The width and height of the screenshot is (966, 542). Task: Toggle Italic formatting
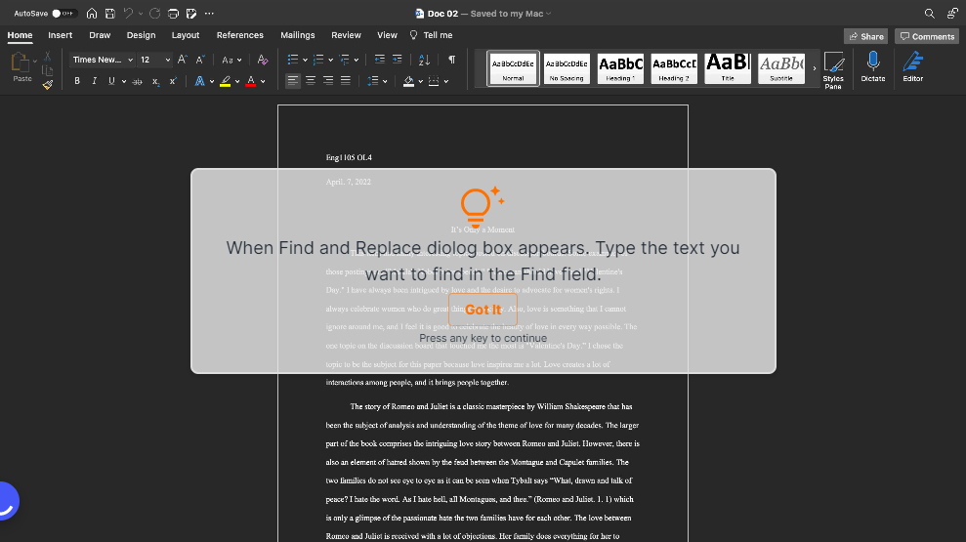click(95, 81)
